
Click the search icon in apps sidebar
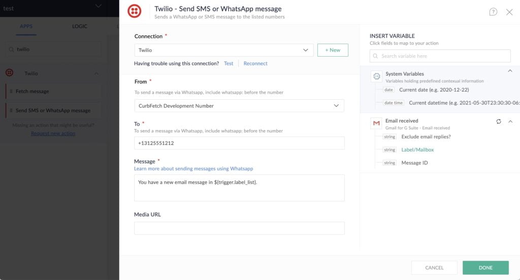[11, 49]
